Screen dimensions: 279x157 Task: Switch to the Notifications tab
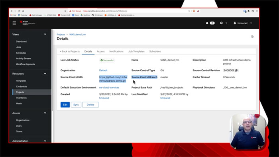[116, 51]
